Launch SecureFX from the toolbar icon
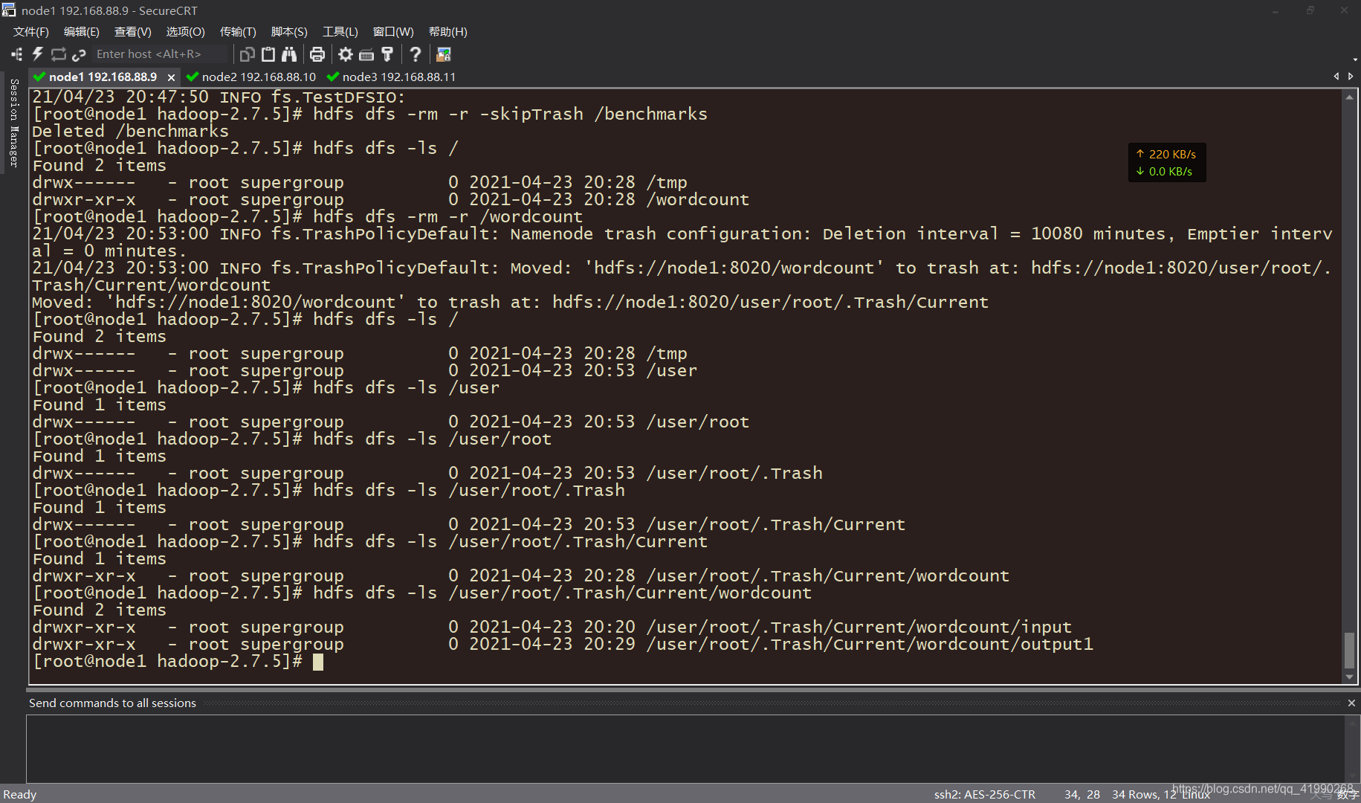The image size is (1361, 803). point(444,54)
